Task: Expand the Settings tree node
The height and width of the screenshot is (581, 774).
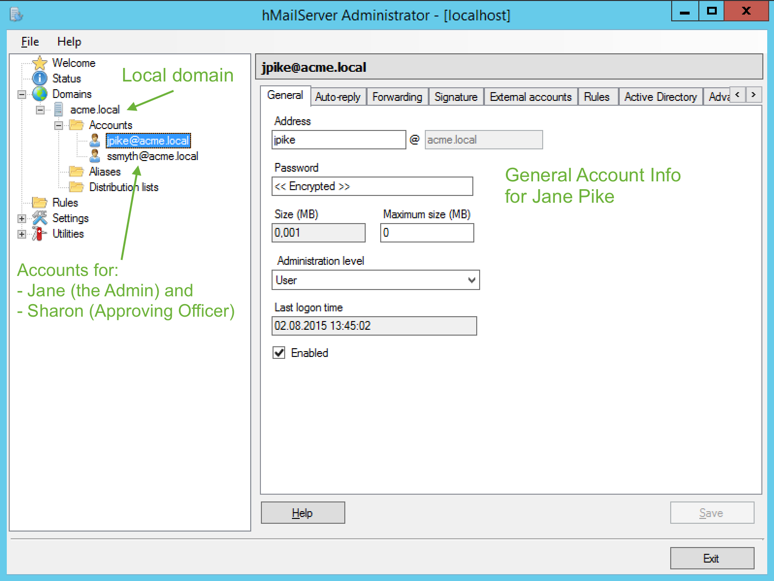Action: coord(22,219)
